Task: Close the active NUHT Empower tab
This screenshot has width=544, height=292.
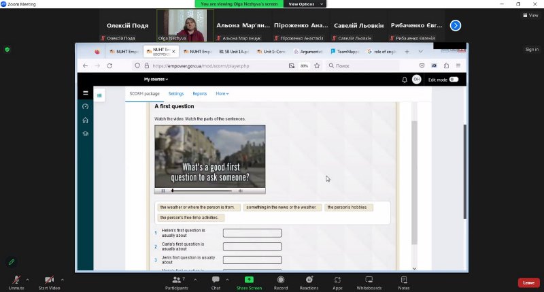Action: [173, 51]
